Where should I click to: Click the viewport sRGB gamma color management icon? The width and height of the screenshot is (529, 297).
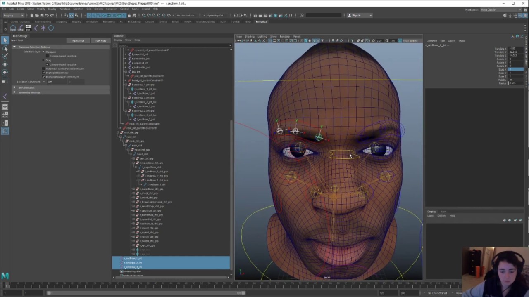coord(400,41)
